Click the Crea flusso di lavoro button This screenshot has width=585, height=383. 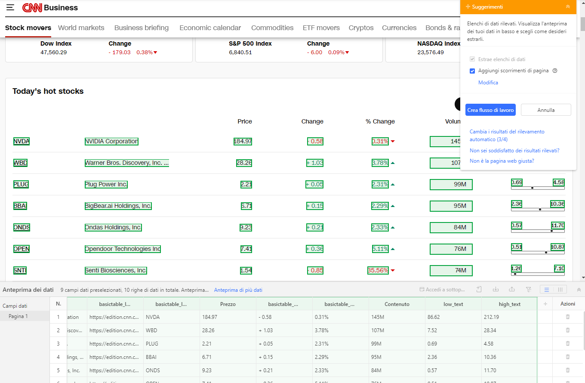pyautogui.click(x=490, y=110)
